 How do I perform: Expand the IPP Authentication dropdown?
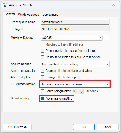tap(75, 84)
